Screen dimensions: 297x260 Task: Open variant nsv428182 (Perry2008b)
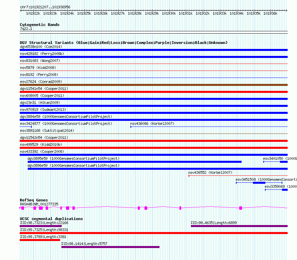point(42,54)
